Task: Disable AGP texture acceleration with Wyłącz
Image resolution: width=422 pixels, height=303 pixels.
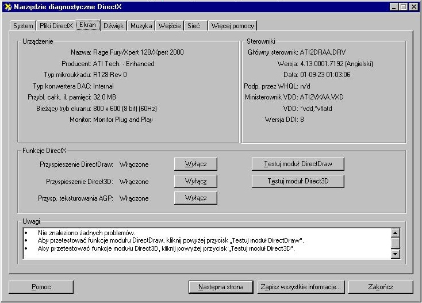Action: (195, 198)
